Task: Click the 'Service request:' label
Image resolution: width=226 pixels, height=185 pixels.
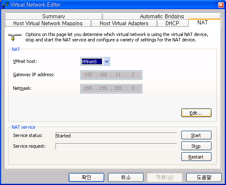Action: click(29, 146)
